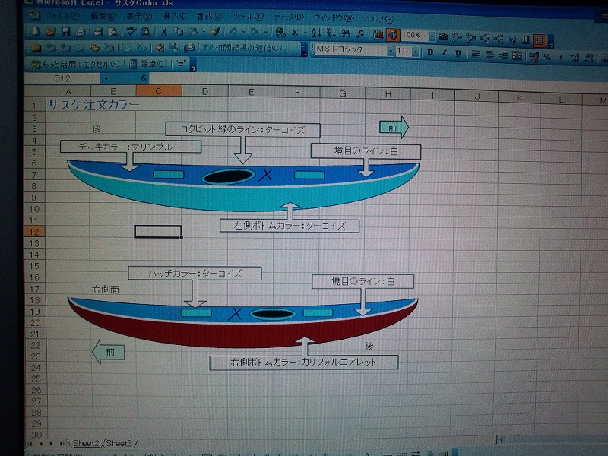Click the AutoSum sigma icon
The image size is (608, 456).
(x=295, y=33)
